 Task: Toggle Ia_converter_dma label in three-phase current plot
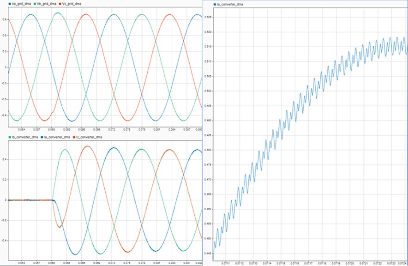tap(58, 137)
